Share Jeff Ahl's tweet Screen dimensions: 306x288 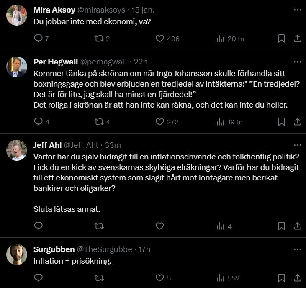[x=297, y=226]
